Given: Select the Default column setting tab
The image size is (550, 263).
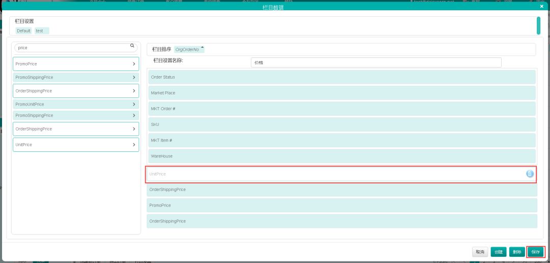Looking at the screenshot, I should coord(23,31).
